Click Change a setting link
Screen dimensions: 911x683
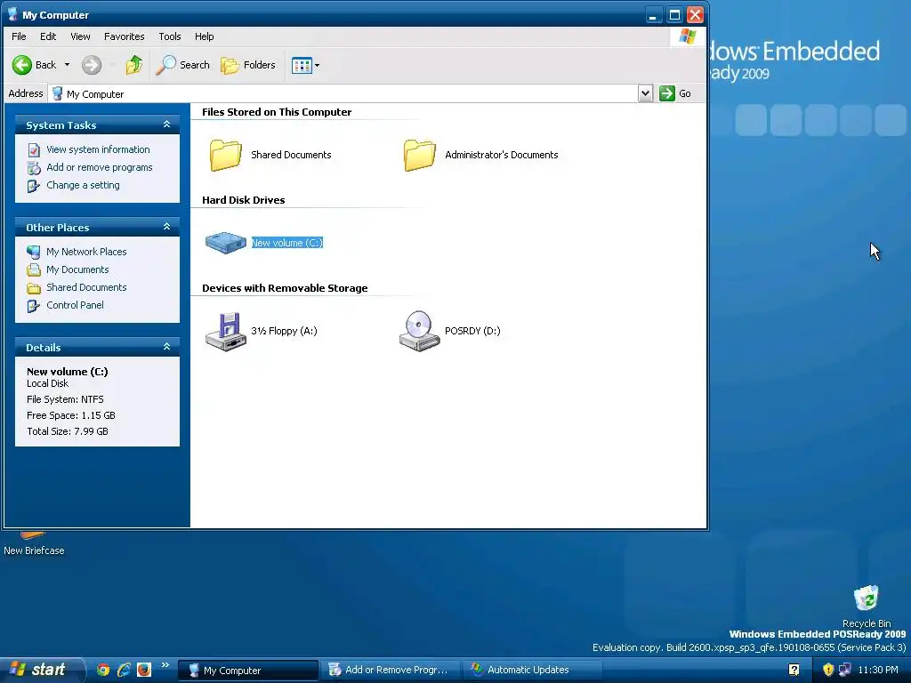83,185
